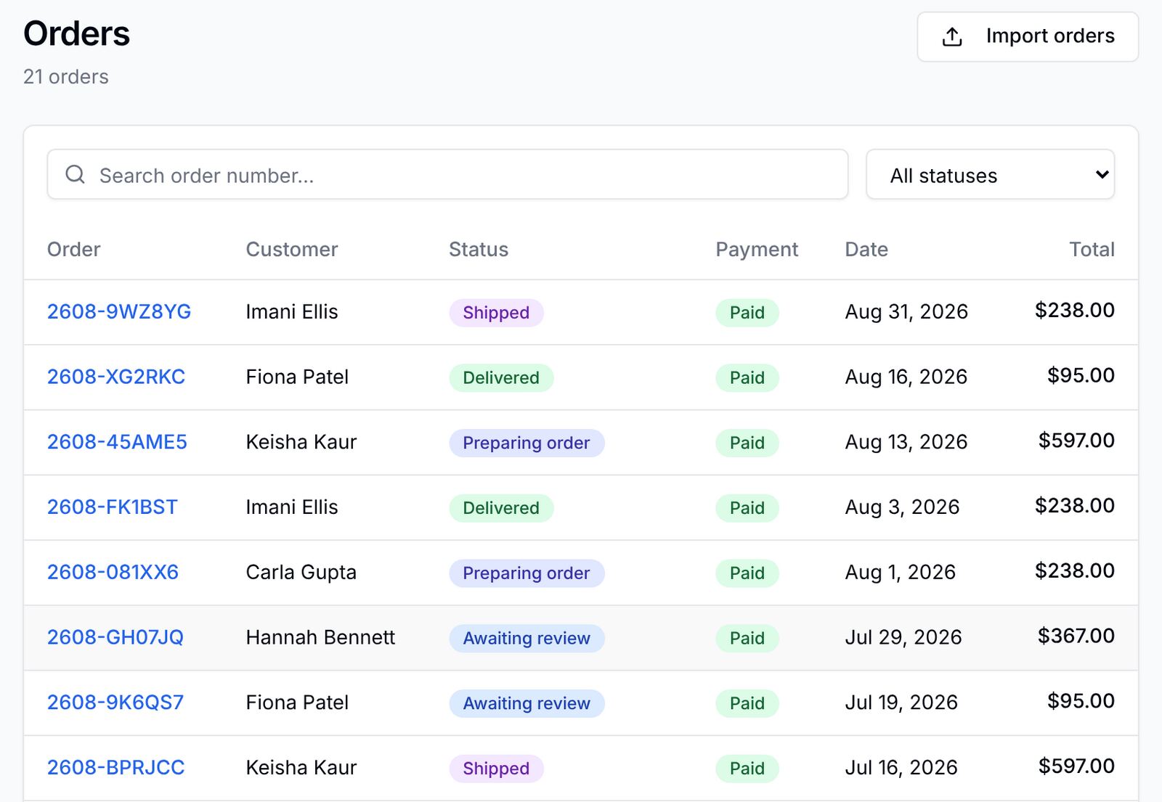Open order 2608-9WZ8YG

coord(119,311)
